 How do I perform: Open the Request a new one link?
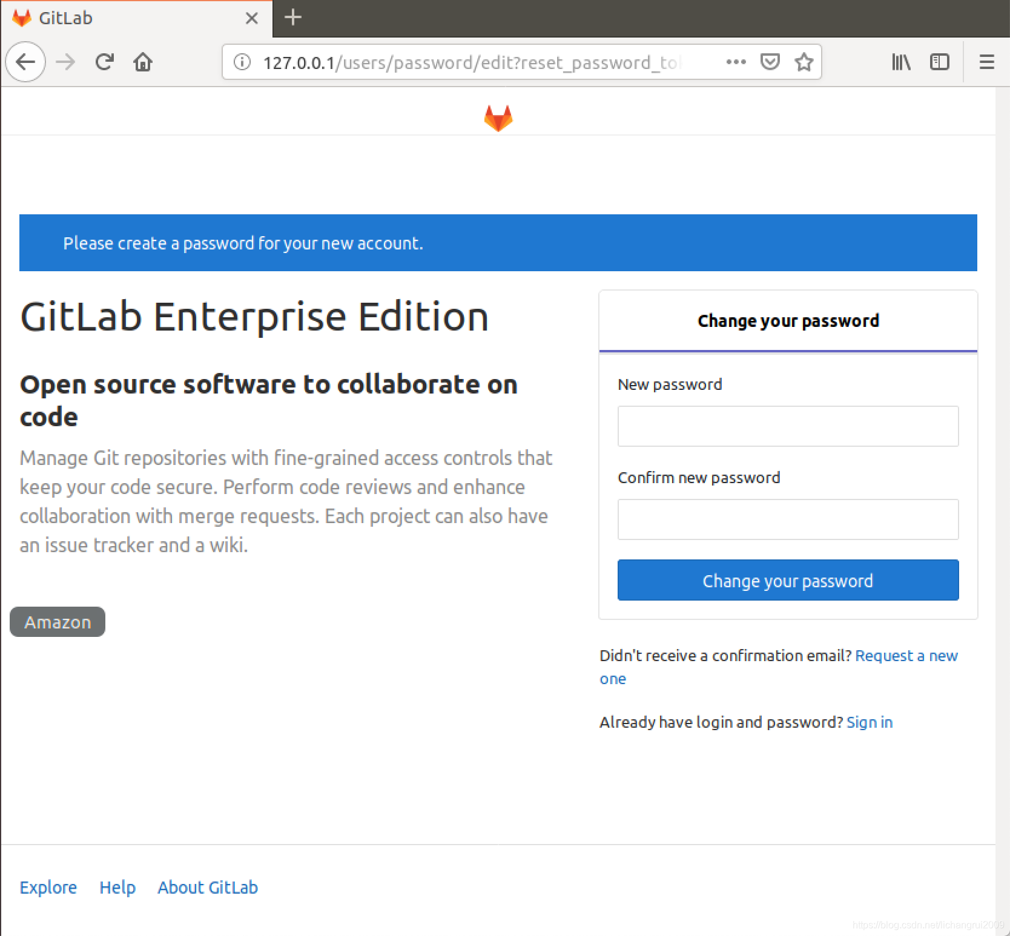906,655
